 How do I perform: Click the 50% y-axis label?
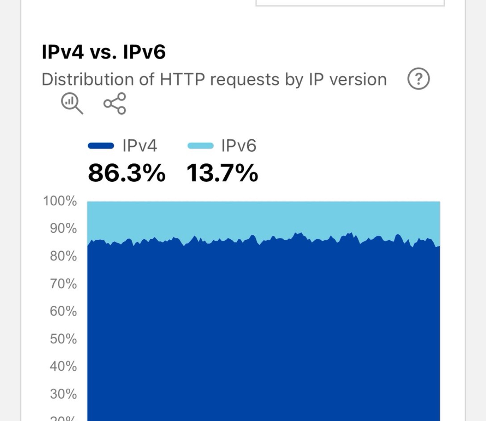click(63, 339)
